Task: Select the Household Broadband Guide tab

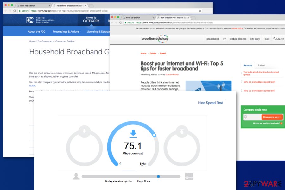Action: click(x=69, y=6)
